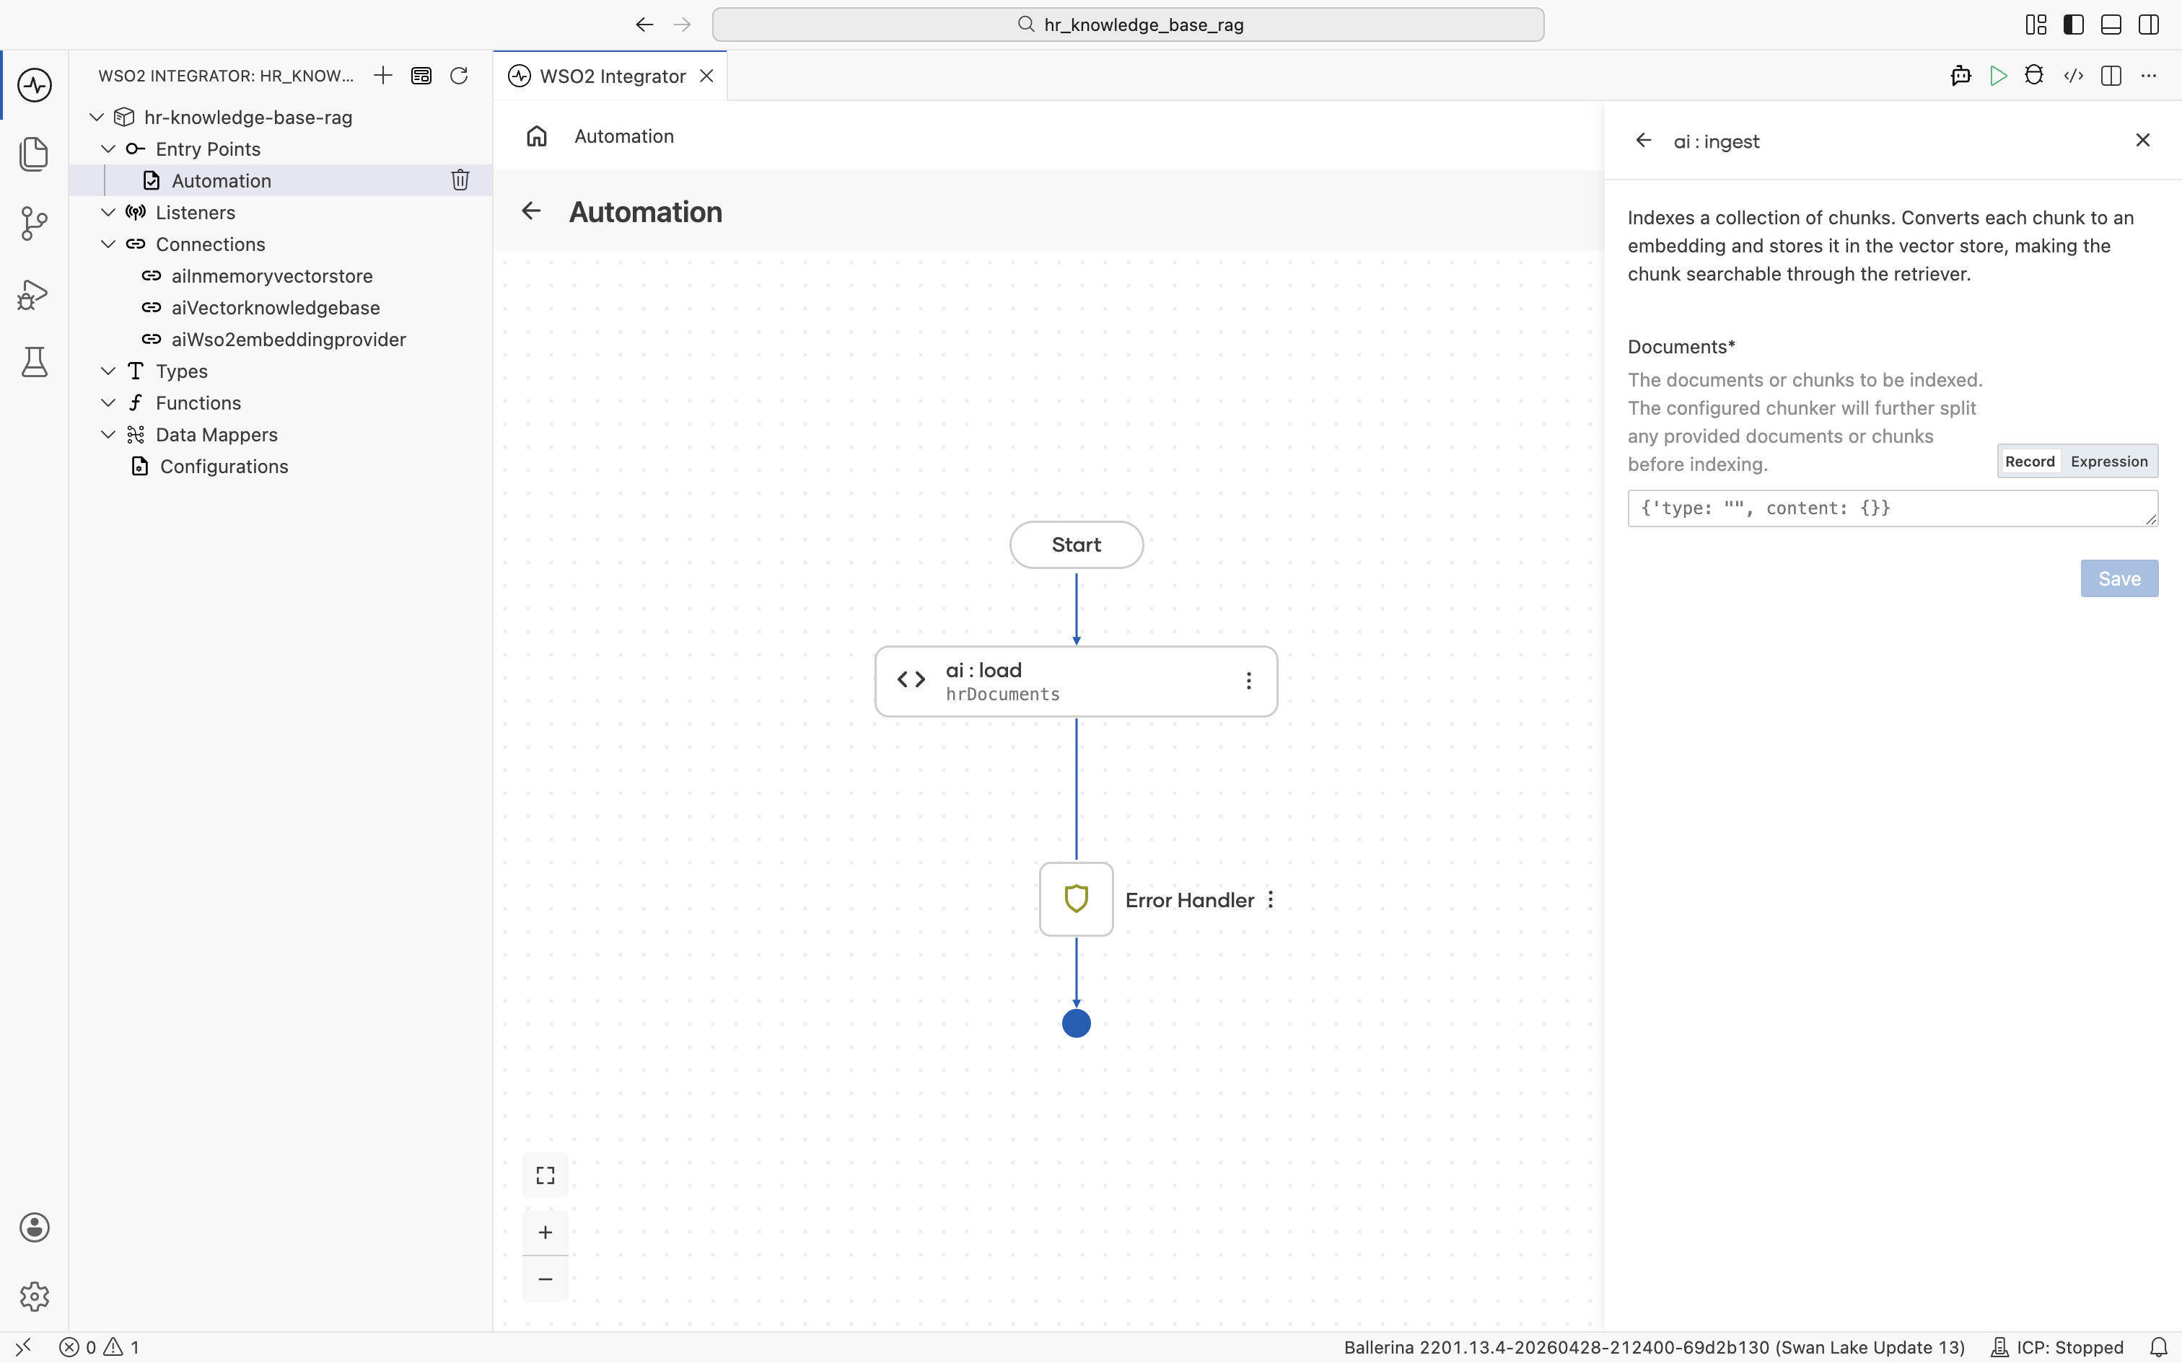Select the Error Handler shield node
This screenshot has width=2182, height=1363.
click(1077, 900)
